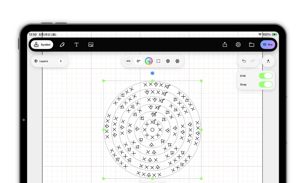This screenshot has width=305, height=183.
Task: Select the top-right green selection handle
Action: tap(201, 81)
